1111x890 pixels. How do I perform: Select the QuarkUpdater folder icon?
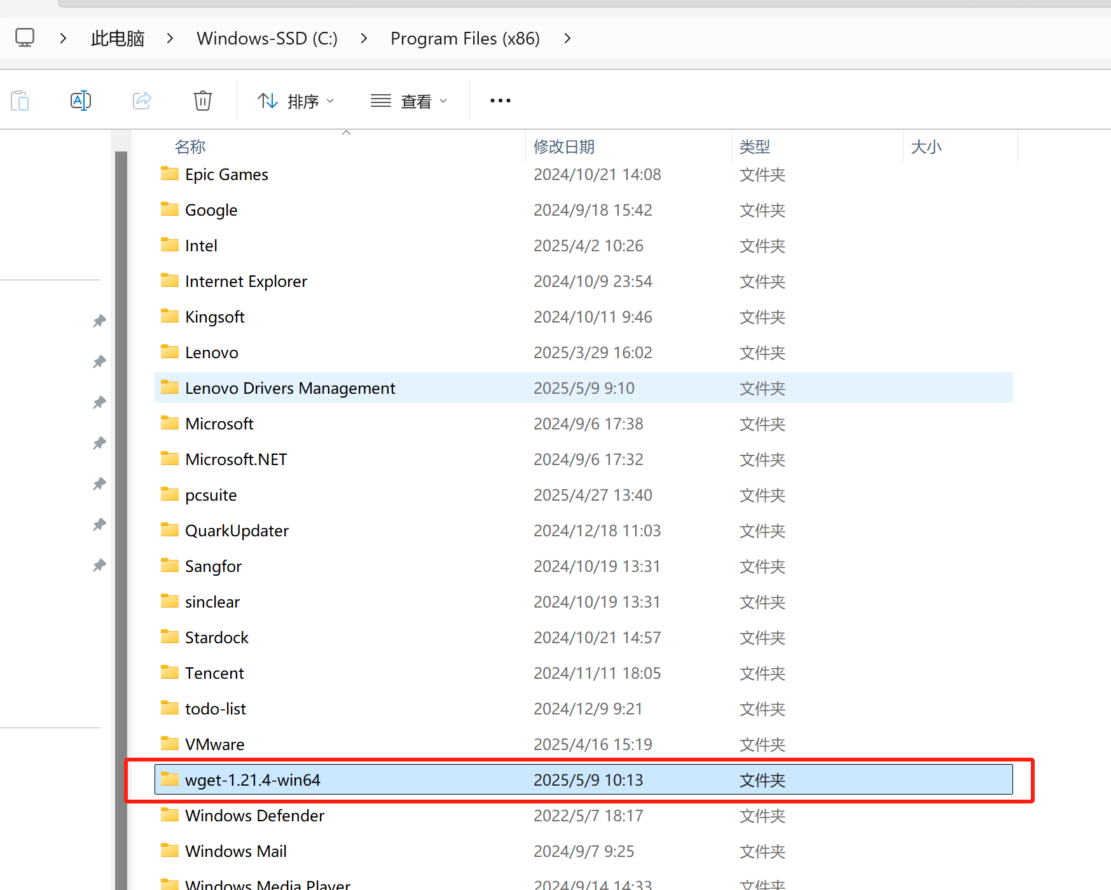click(170, 530)
